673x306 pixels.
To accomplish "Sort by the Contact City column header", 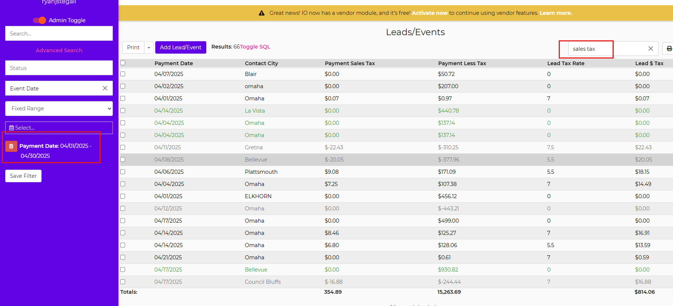I will point(261,63).
